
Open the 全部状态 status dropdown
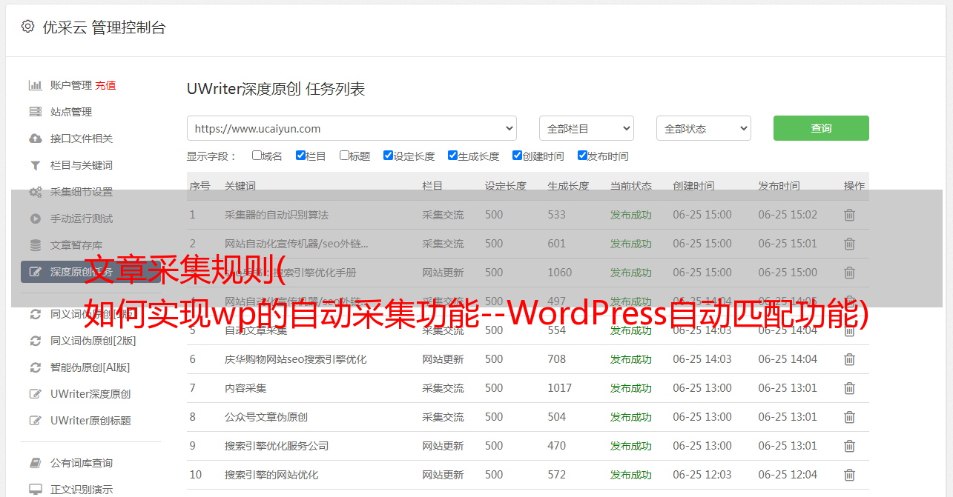(703, 128)
